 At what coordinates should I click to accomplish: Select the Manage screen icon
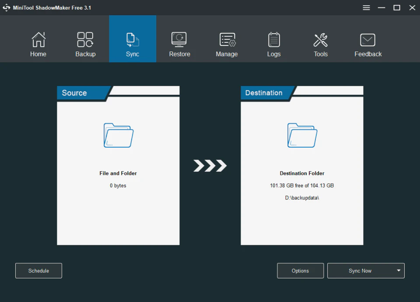coord(227,39)
